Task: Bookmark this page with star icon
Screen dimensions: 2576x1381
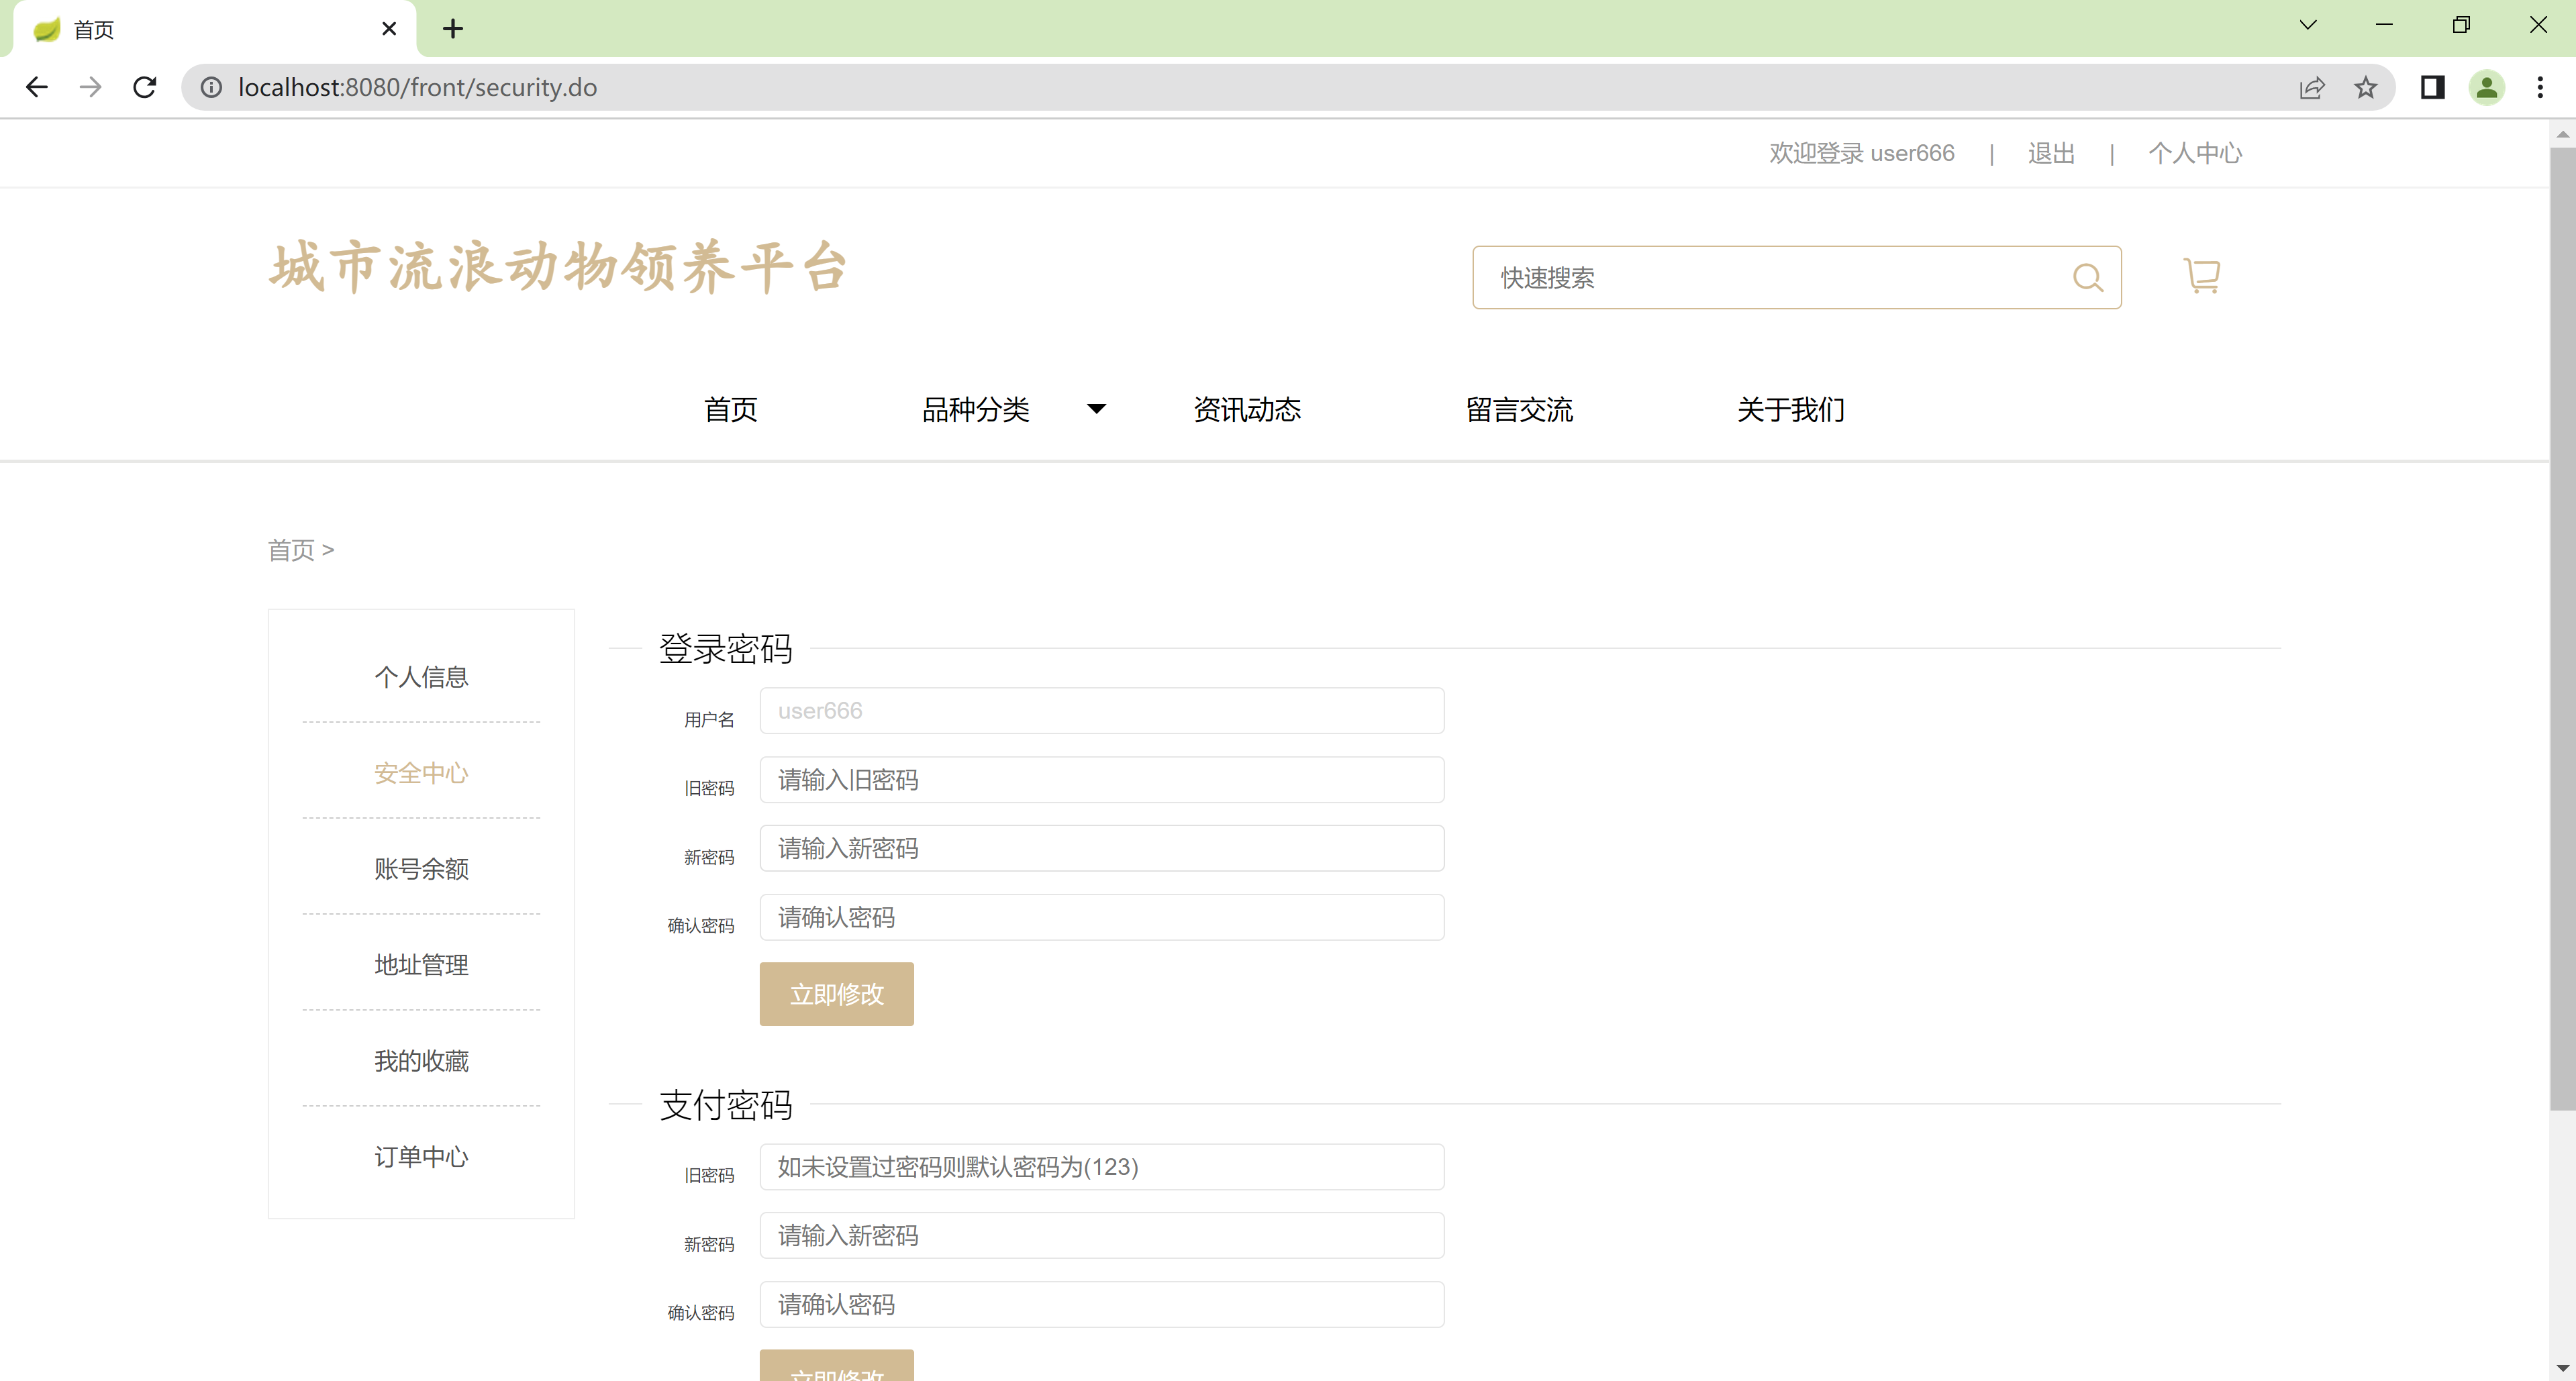Action: 2365,87
